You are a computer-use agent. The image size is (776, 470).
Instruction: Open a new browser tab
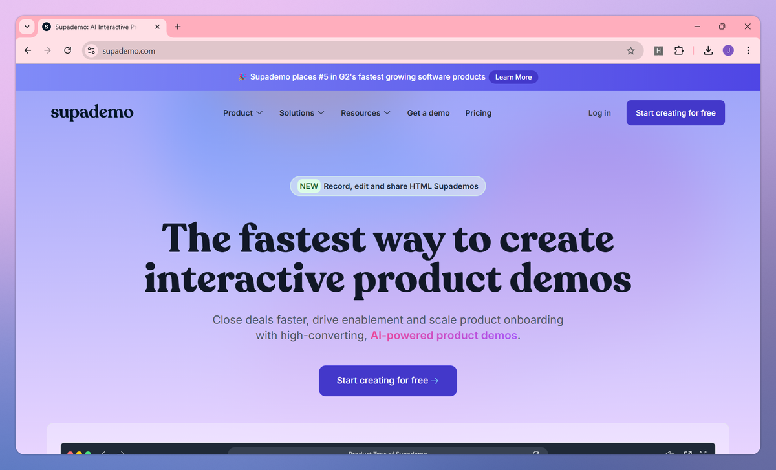(x=178, y=27)
